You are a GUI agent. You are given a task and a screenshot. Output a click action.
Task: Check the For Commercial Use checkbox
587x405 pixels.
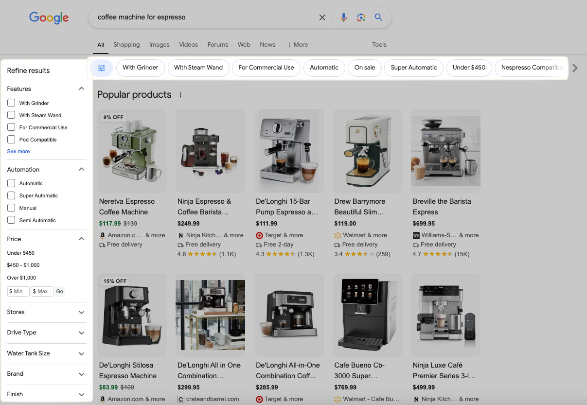[11, 127]
